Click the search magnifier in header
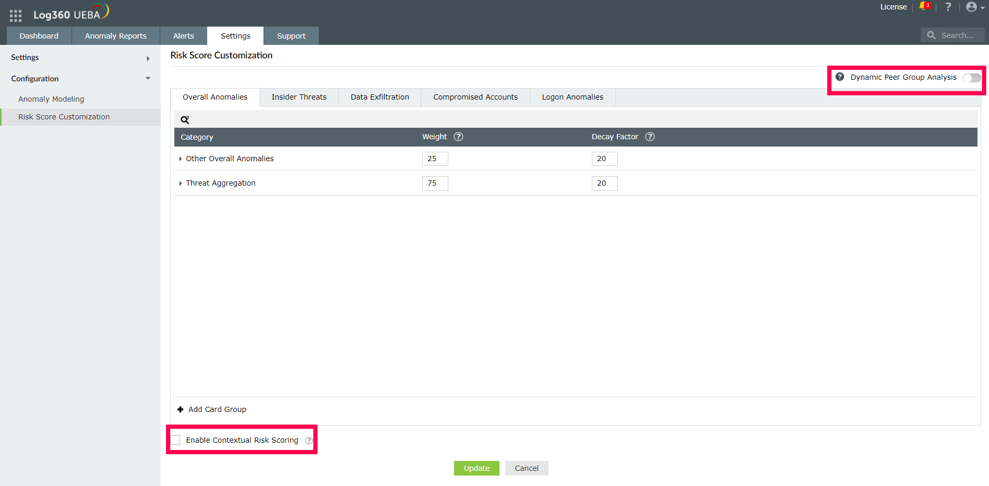This screenshot has width=989, height=486. point(931,35)
